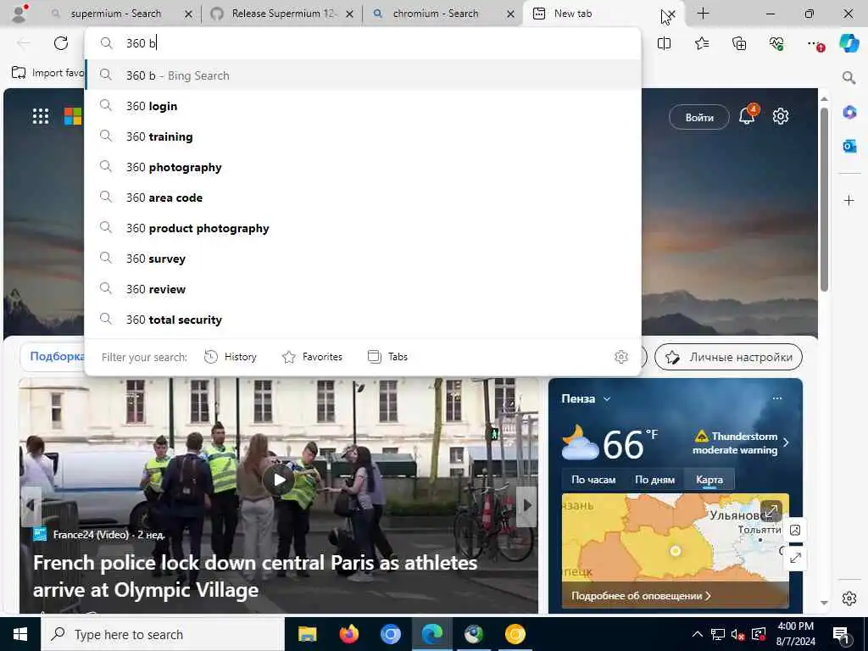Switch to chromium - Search tab
The image size is (868, 651).
(x=435, y=14)
